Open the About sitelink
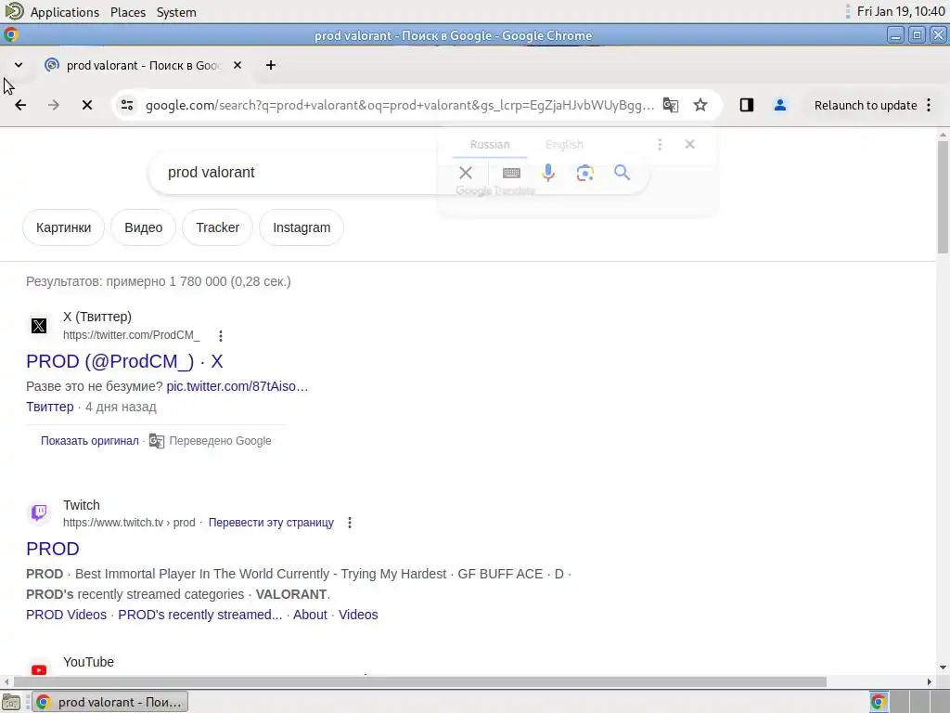Image resolution: width=950 pixels, height=713 pixels. tap(310, 615)
